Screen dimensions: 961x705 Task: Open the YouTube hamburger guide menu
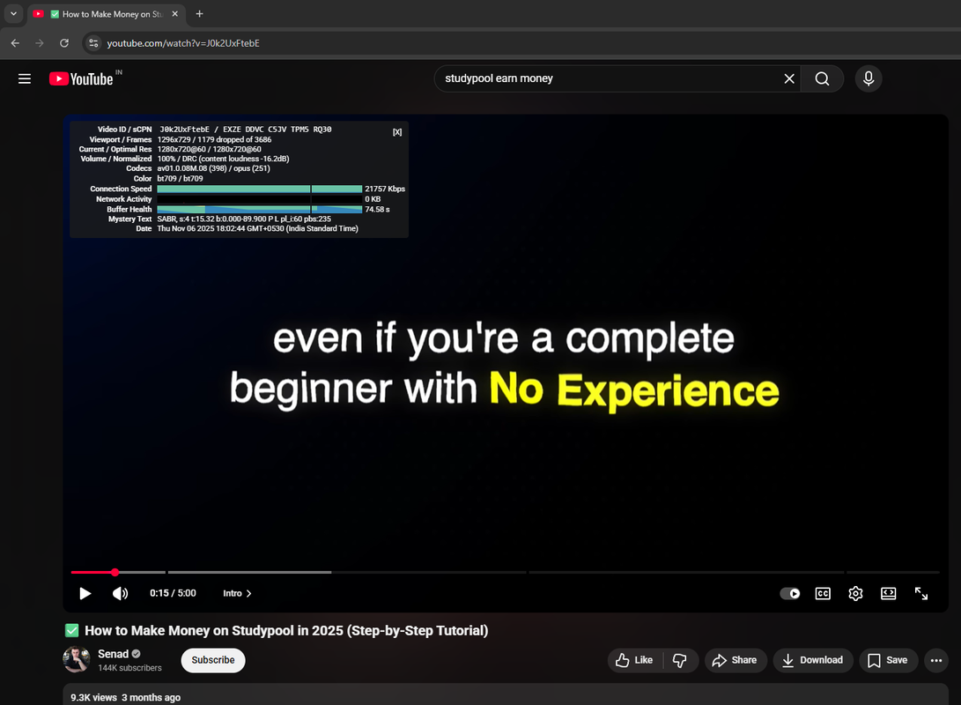(25, 79)
